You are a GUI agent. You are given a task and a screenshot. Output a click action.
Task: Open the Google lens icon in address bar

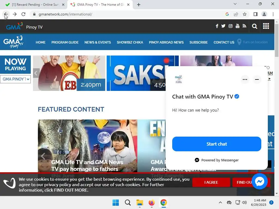coord(227,14)
